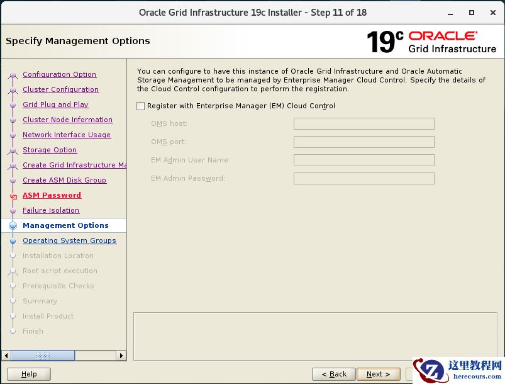Return to ASM Password step
Screen dimensions: 505x384
pos(52,195)
